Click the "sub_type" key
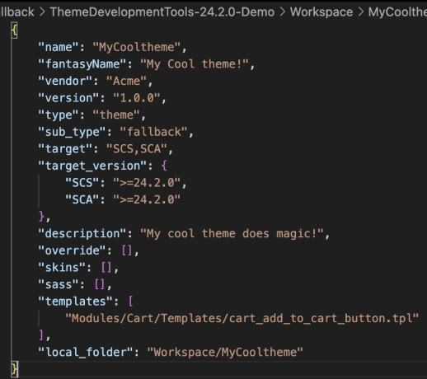 point(72,132)
